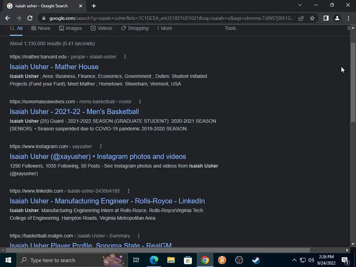Open OBS Studio from taskbar
This screenshot has height=267, width=356.
239,260
